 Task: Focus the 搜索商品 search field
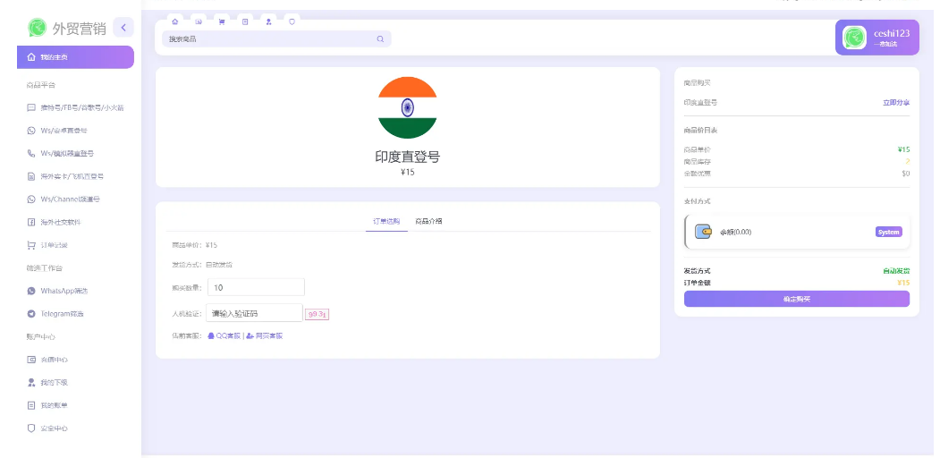tap(276, 39)
